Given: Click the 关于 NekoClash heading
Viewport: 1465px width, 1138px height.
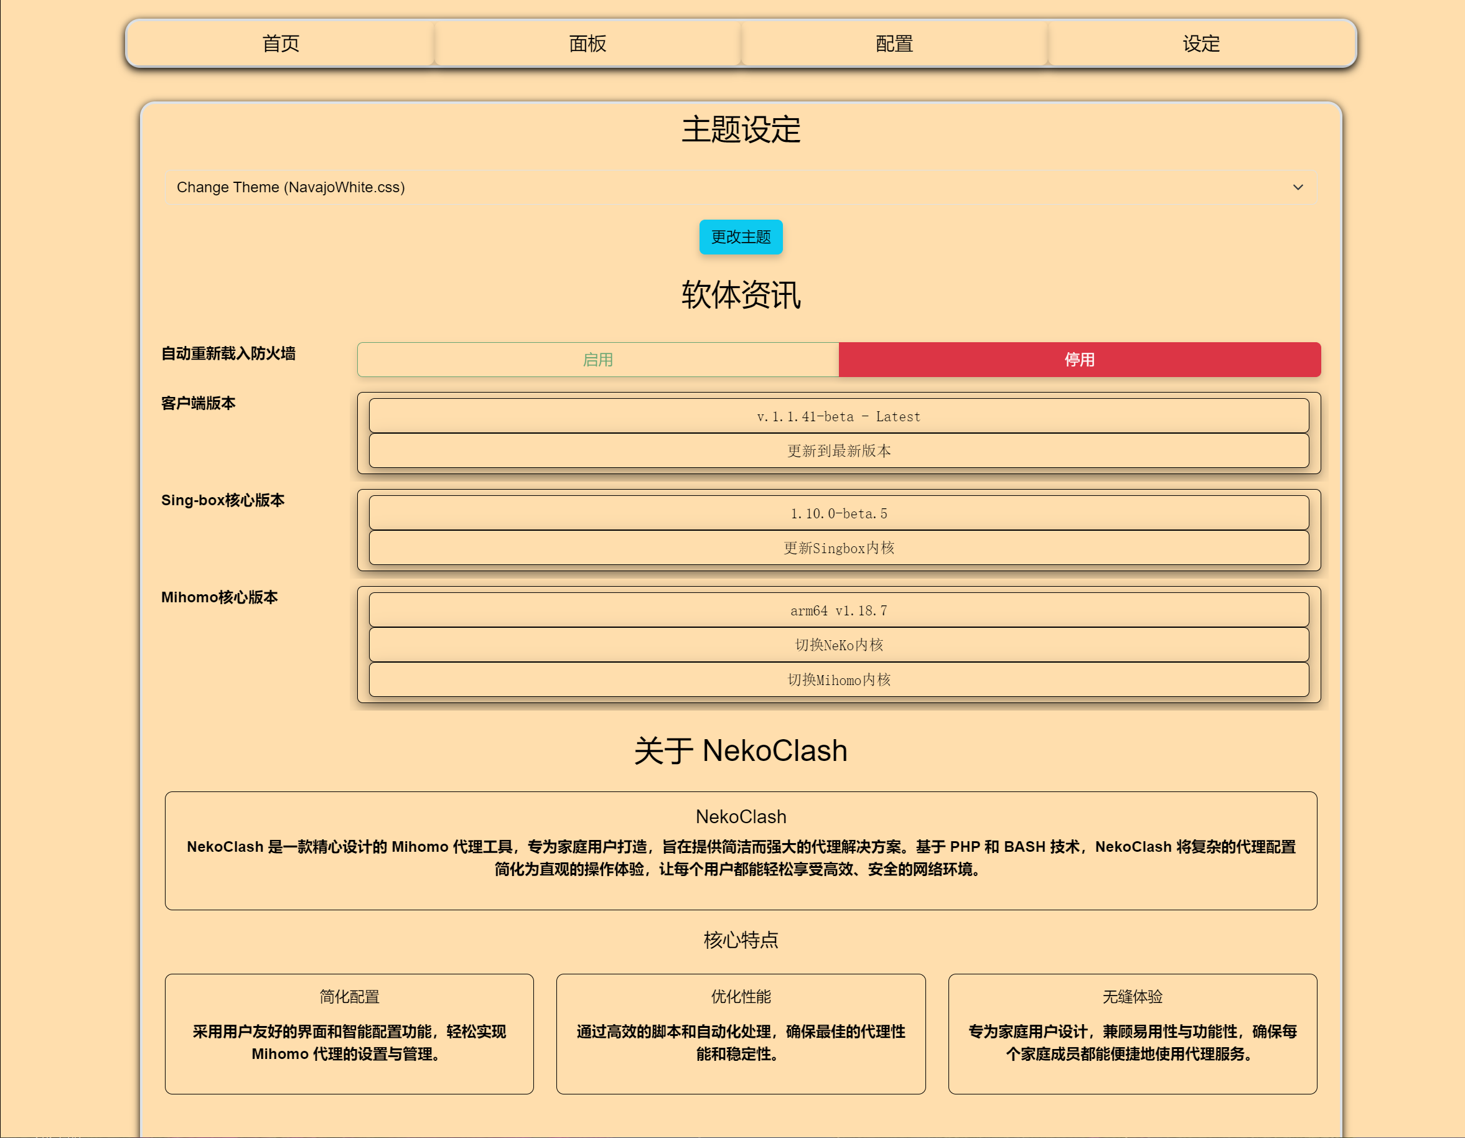Looking at the screenshot, I should click(741, 750).
